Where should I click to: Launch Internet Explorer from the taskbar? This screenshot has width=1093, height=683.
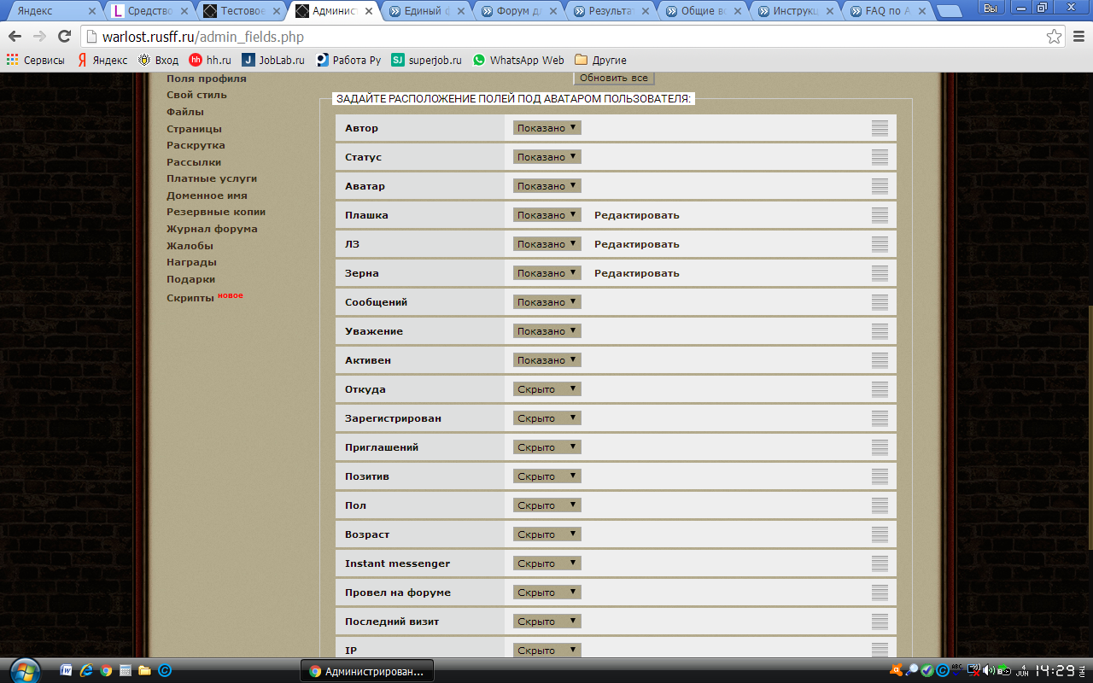(x=86, y=671)
